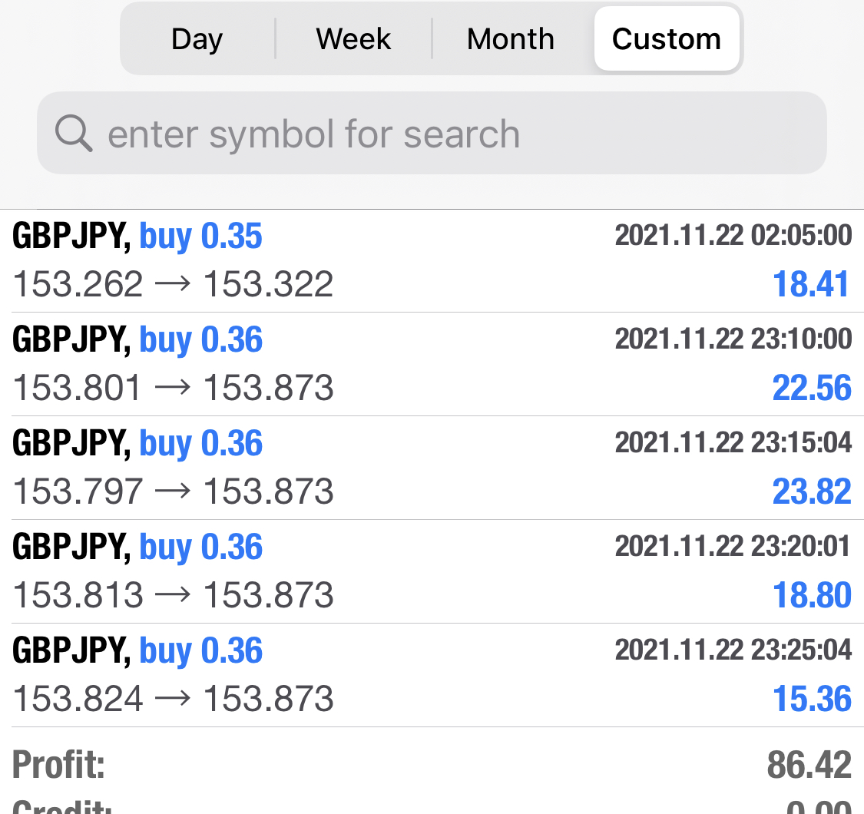Select the Month period tab
The width and height of the screenshot is (864, 814).
[x=511, y=39]
